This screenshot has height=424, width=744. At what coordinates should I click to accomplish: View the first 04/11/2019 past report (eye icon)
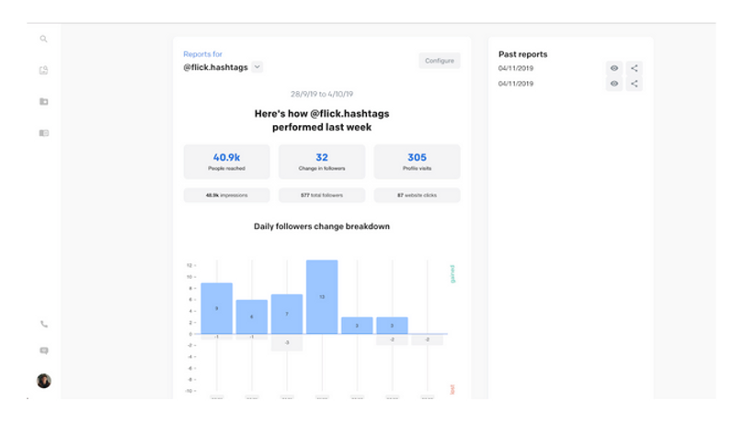click(x=614, y=68)
